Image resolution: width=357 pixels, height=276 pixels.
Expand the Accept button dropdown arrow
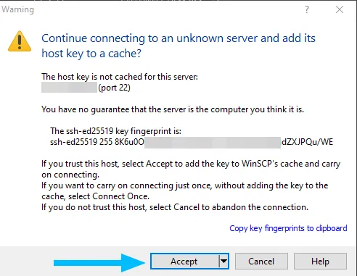[x=223, y=262]
